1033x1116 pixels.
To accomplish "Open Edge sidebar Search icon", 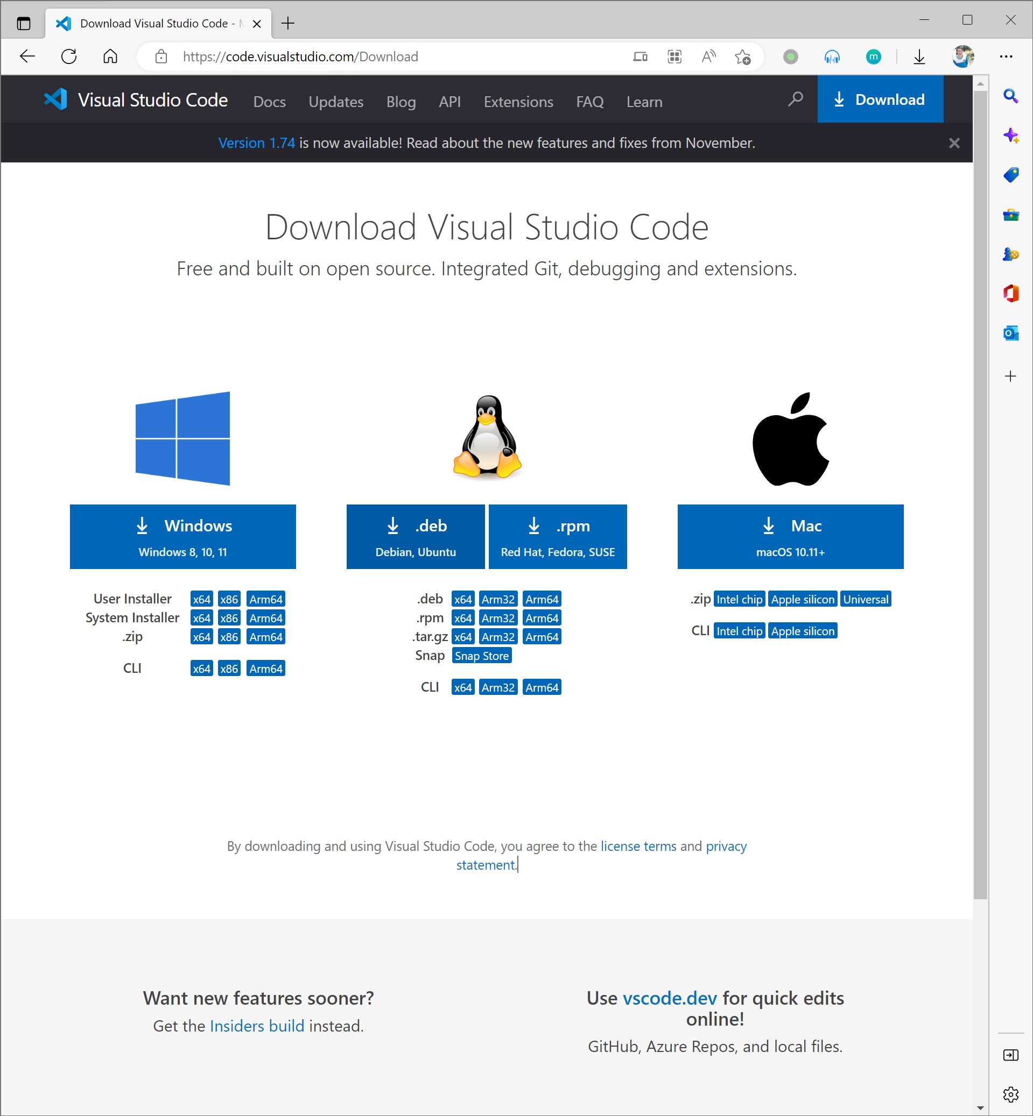I will click(1010, 96).
